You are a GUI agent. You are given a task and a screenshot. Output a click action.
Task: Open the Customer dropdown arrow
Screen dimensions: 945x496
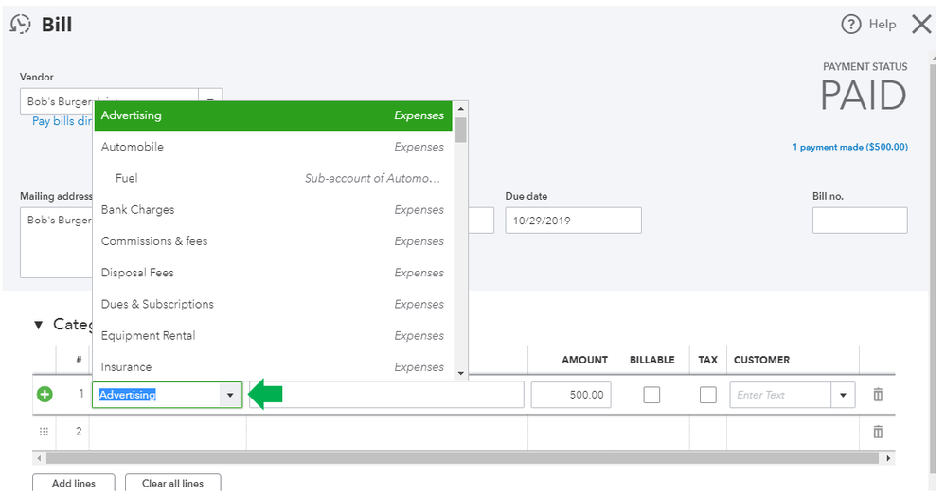pos(843,396)
